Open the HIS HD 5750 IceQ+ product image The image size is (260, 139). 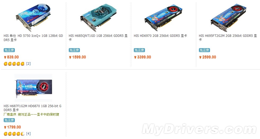[33, 18]
